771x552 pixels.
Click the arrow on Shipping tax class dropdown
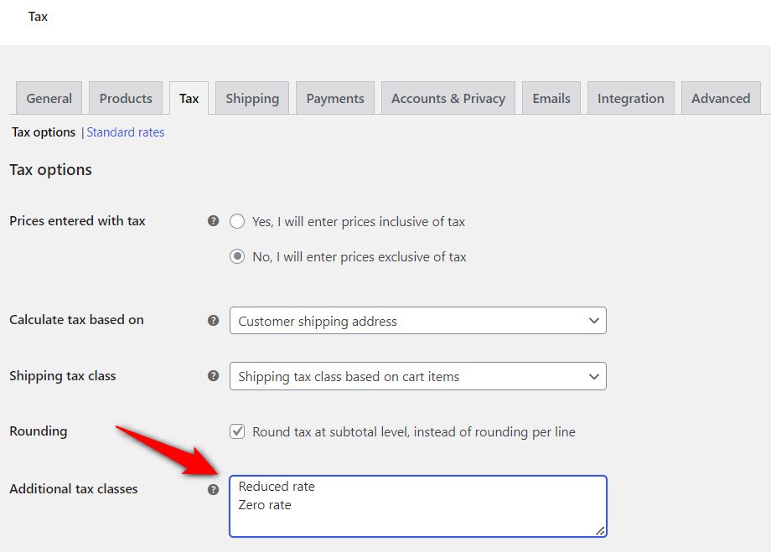pos(593,376)
